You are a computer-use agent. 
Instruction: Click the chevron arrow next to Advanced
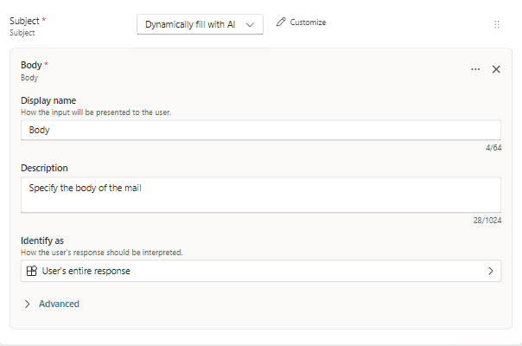tap(28, 304)
